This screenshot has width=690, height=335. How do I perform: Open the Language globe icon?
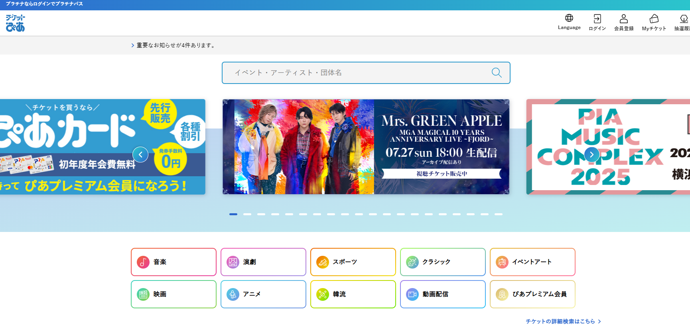pos(569,18)
